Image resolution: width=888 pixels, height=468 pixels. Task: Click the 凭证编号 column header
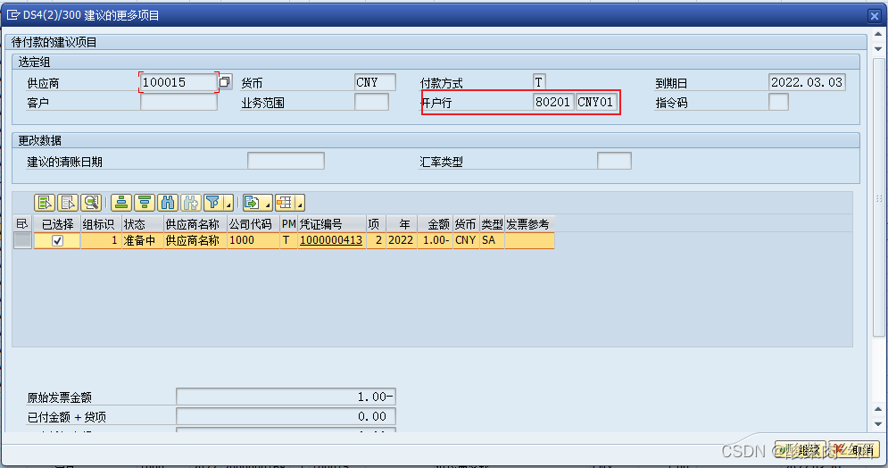pyautogui.click(x=331, y=224)
